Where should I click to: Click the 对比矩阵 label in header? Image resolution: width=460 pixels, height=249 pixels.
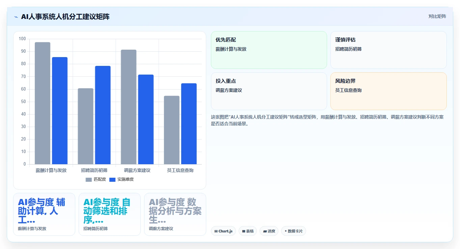click(x=437, y=17)
